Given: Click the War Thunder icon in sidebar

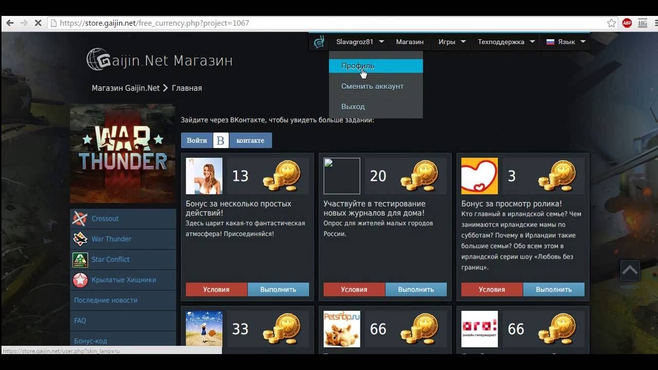Looking at the screenshot, I should click(80, 239).
